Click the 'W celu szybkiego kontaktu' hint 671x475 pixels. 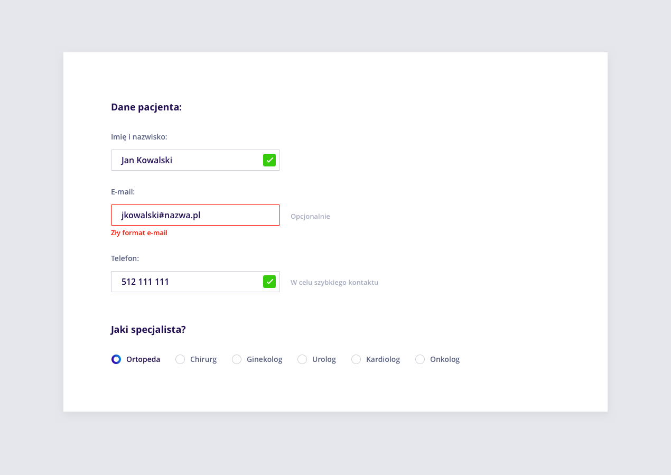click(x=334, y=282)
